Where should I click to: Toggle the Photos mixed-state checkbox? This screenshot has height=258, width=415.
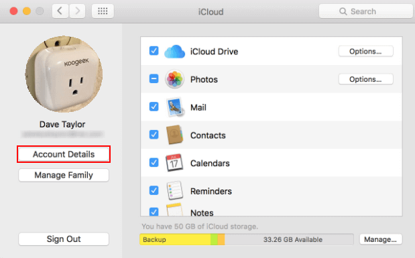154,78
